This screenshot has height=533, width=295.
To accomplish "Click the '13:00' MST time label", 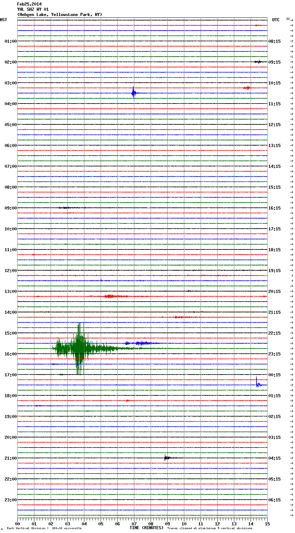I will click(x=10, y=292).
